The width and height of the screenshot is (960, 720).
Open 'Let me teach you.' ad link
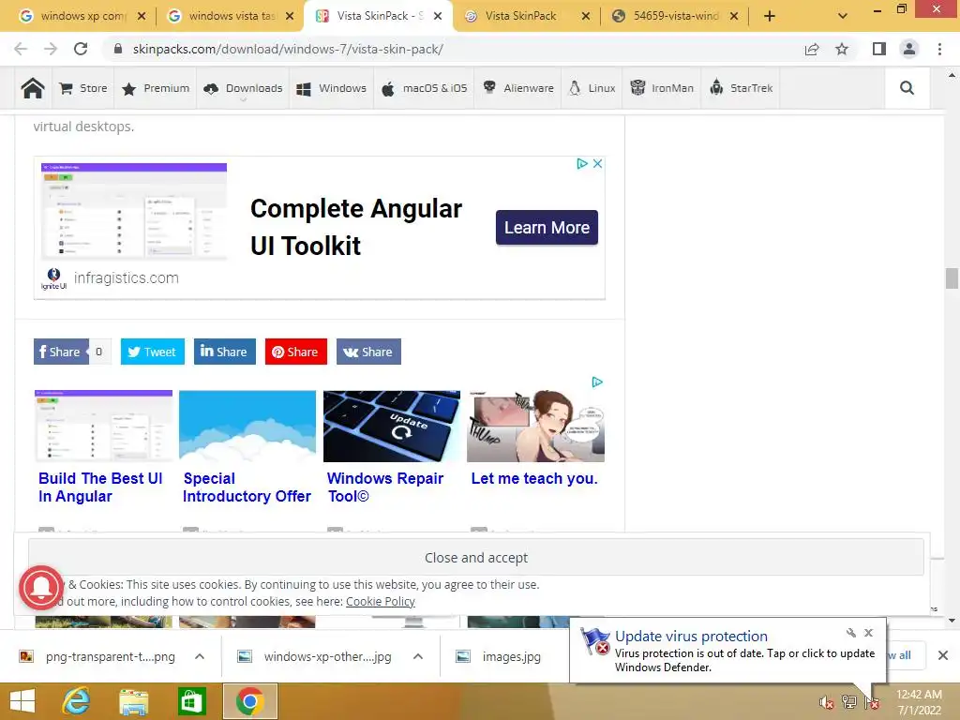click(534, 479)
